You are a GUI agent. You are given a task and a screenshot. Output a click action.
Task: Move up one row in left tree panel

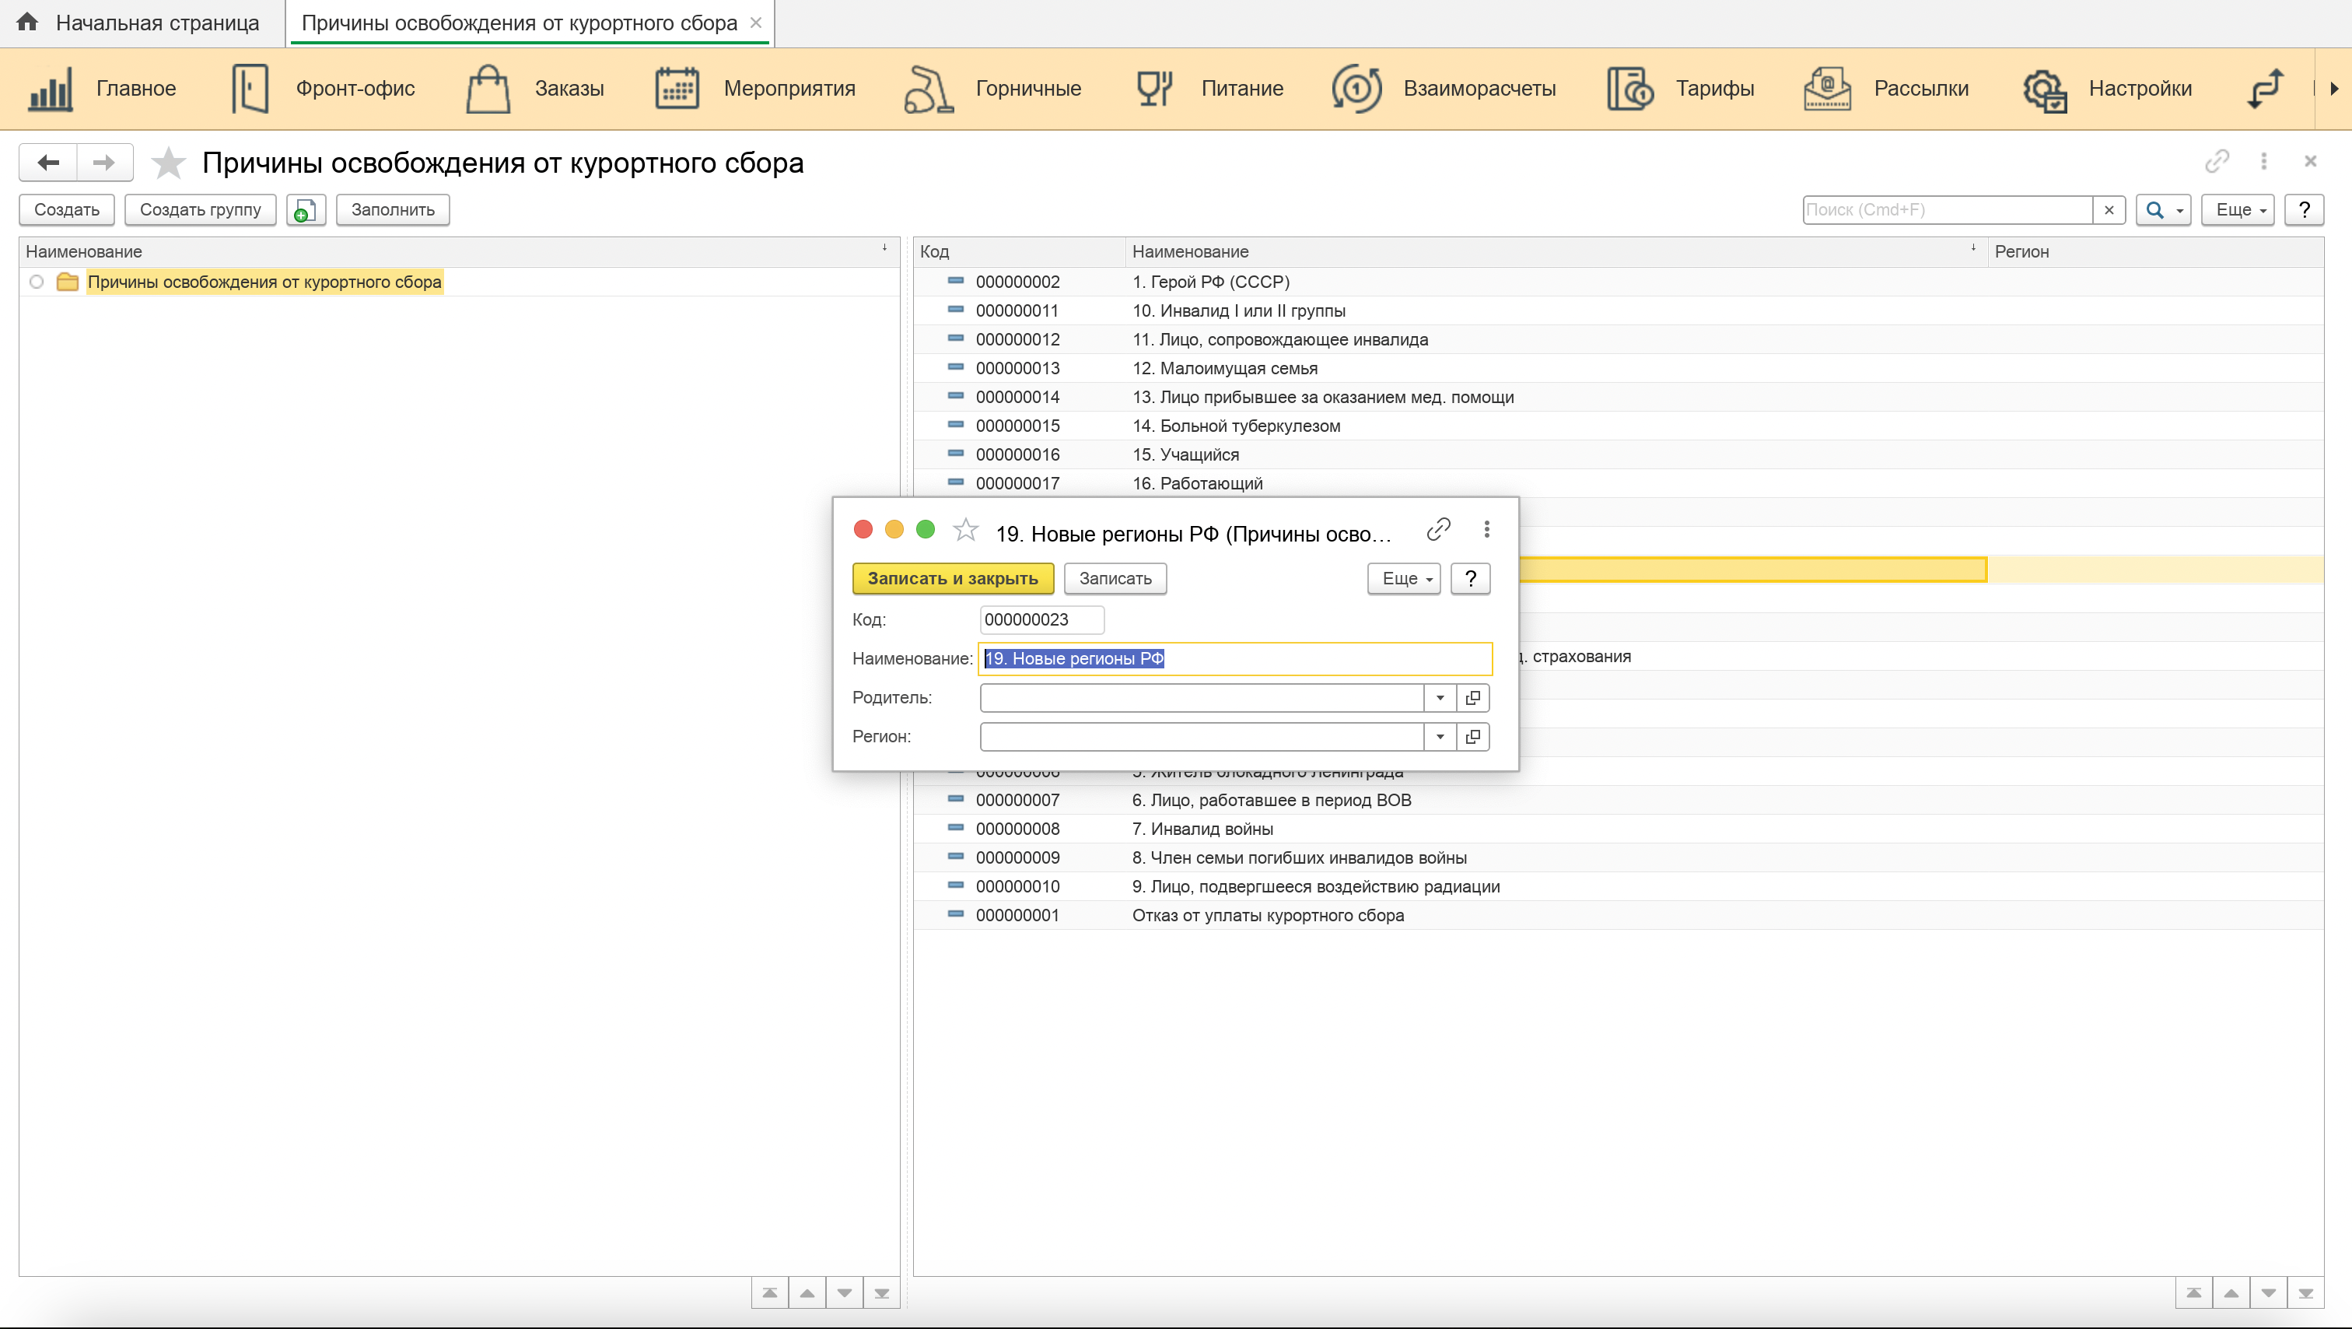[x=807, y=1293]
